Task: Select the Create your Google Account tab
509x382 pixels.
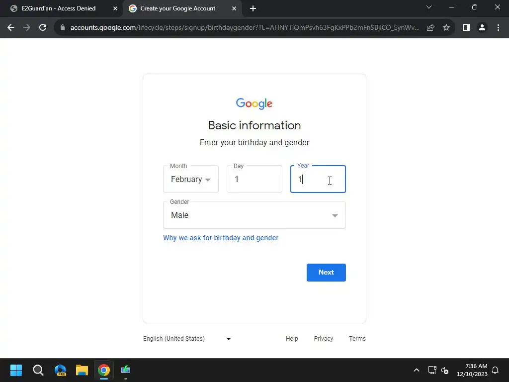Action: point(182,8)
